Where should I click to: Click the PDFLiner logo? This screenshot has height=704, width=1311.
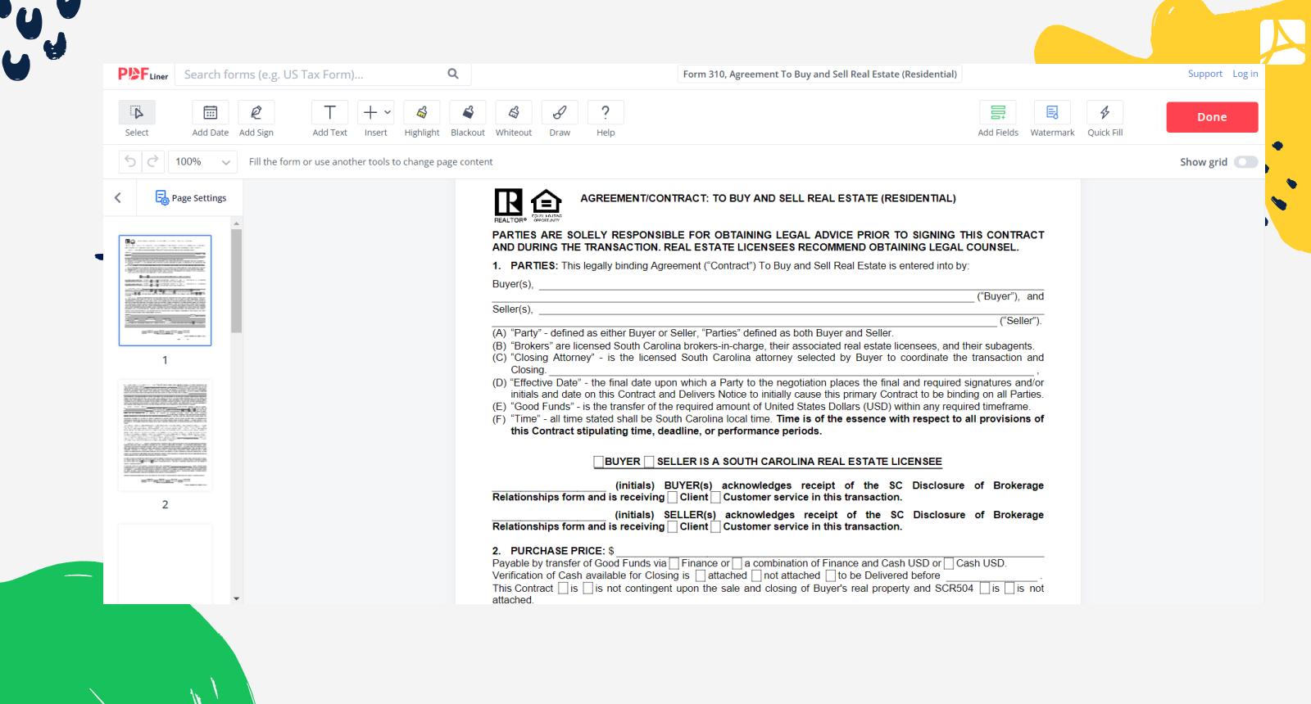pos(143,74)
